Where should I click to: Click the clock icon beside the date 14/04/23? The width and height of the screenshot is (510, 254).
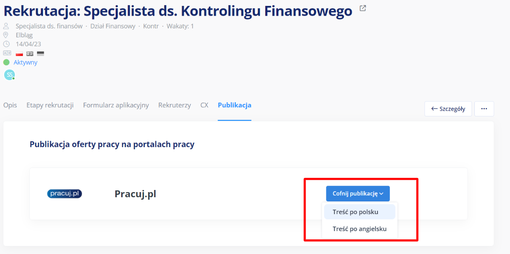(x=6, y=44)
